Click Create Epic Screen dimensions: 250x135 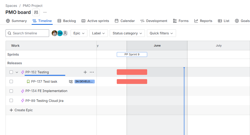tap(21, 110)
